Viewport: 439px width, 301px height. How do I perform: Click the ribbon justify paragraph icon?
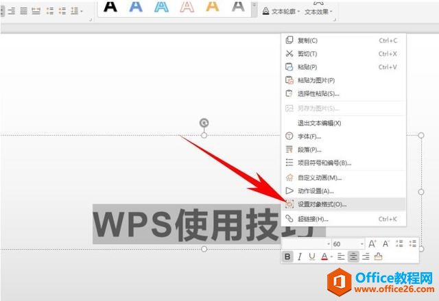[x=24, y=11]
